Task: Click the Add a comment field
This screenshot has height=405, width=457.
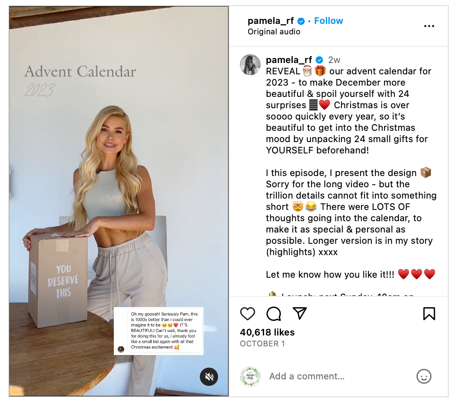Action: point(338,376)
